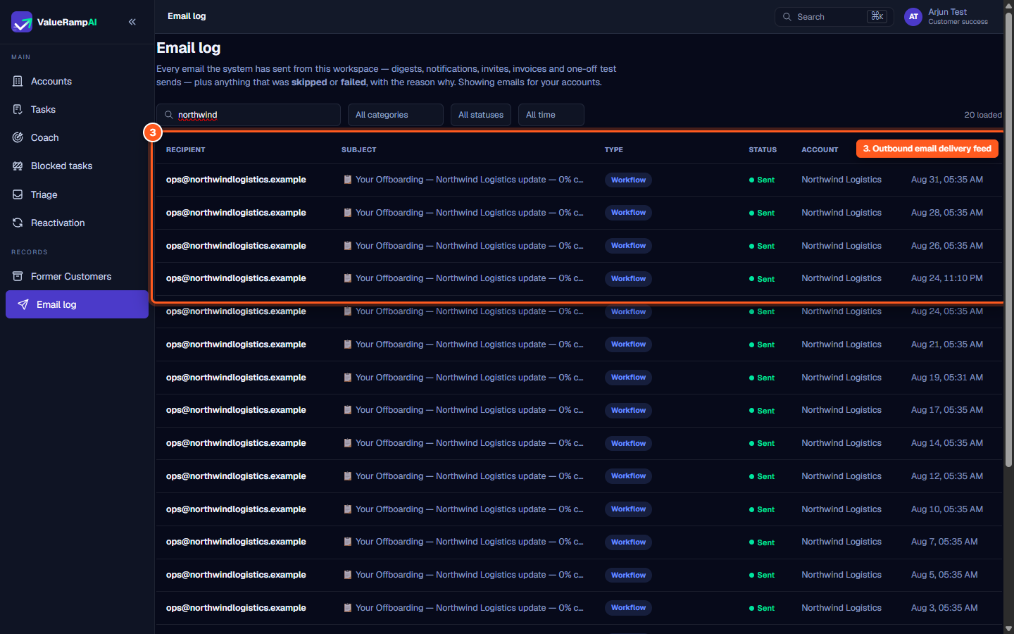Open Former Customers in the sidebar
The image size is (1014, 634).
pos(77,276)
